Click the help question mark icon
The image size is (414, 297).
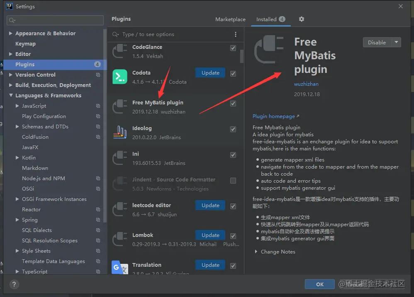14,284
